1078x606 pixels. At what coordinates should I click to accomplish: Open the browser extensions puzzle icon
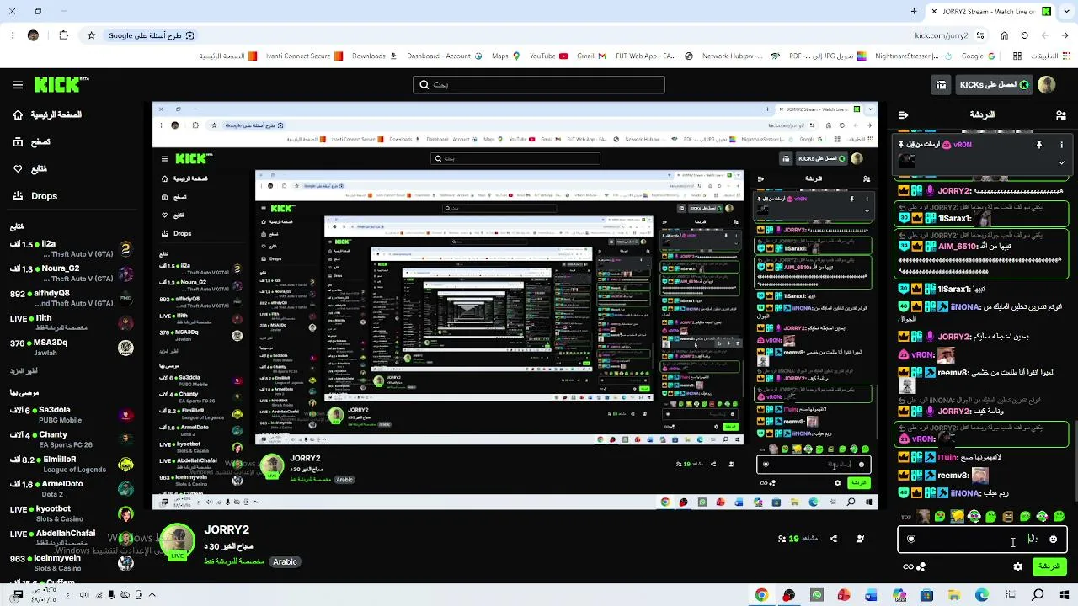pyautogui.click(x=63, y=35)
